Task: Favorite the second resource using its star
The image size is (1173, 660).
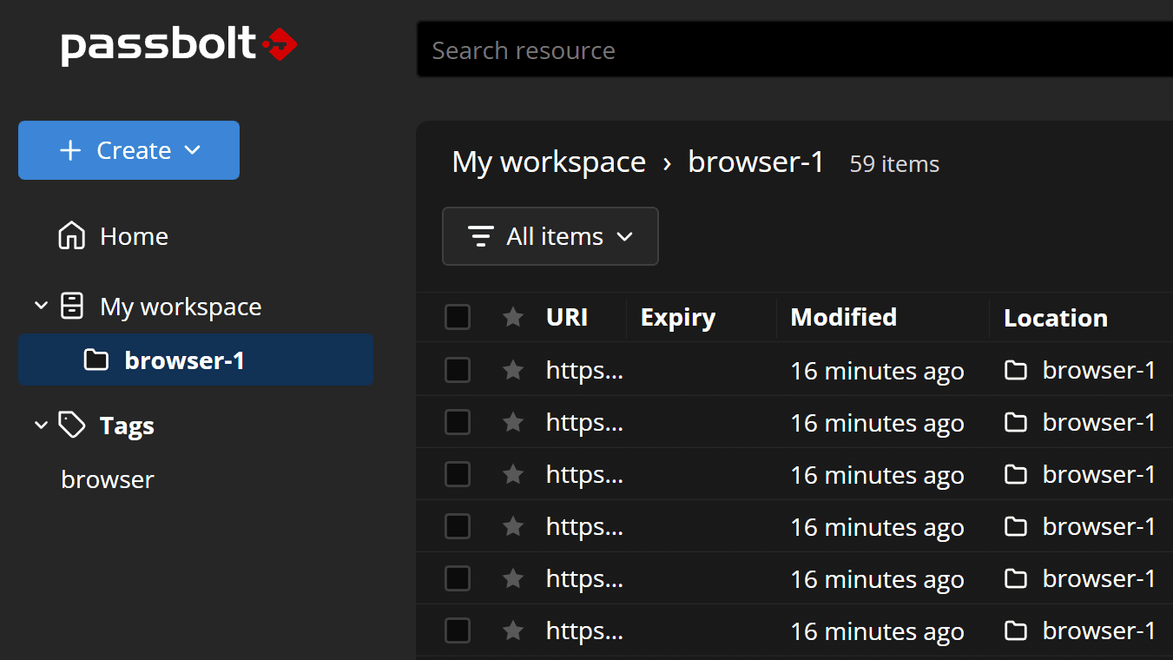Action: coord(512,421)
